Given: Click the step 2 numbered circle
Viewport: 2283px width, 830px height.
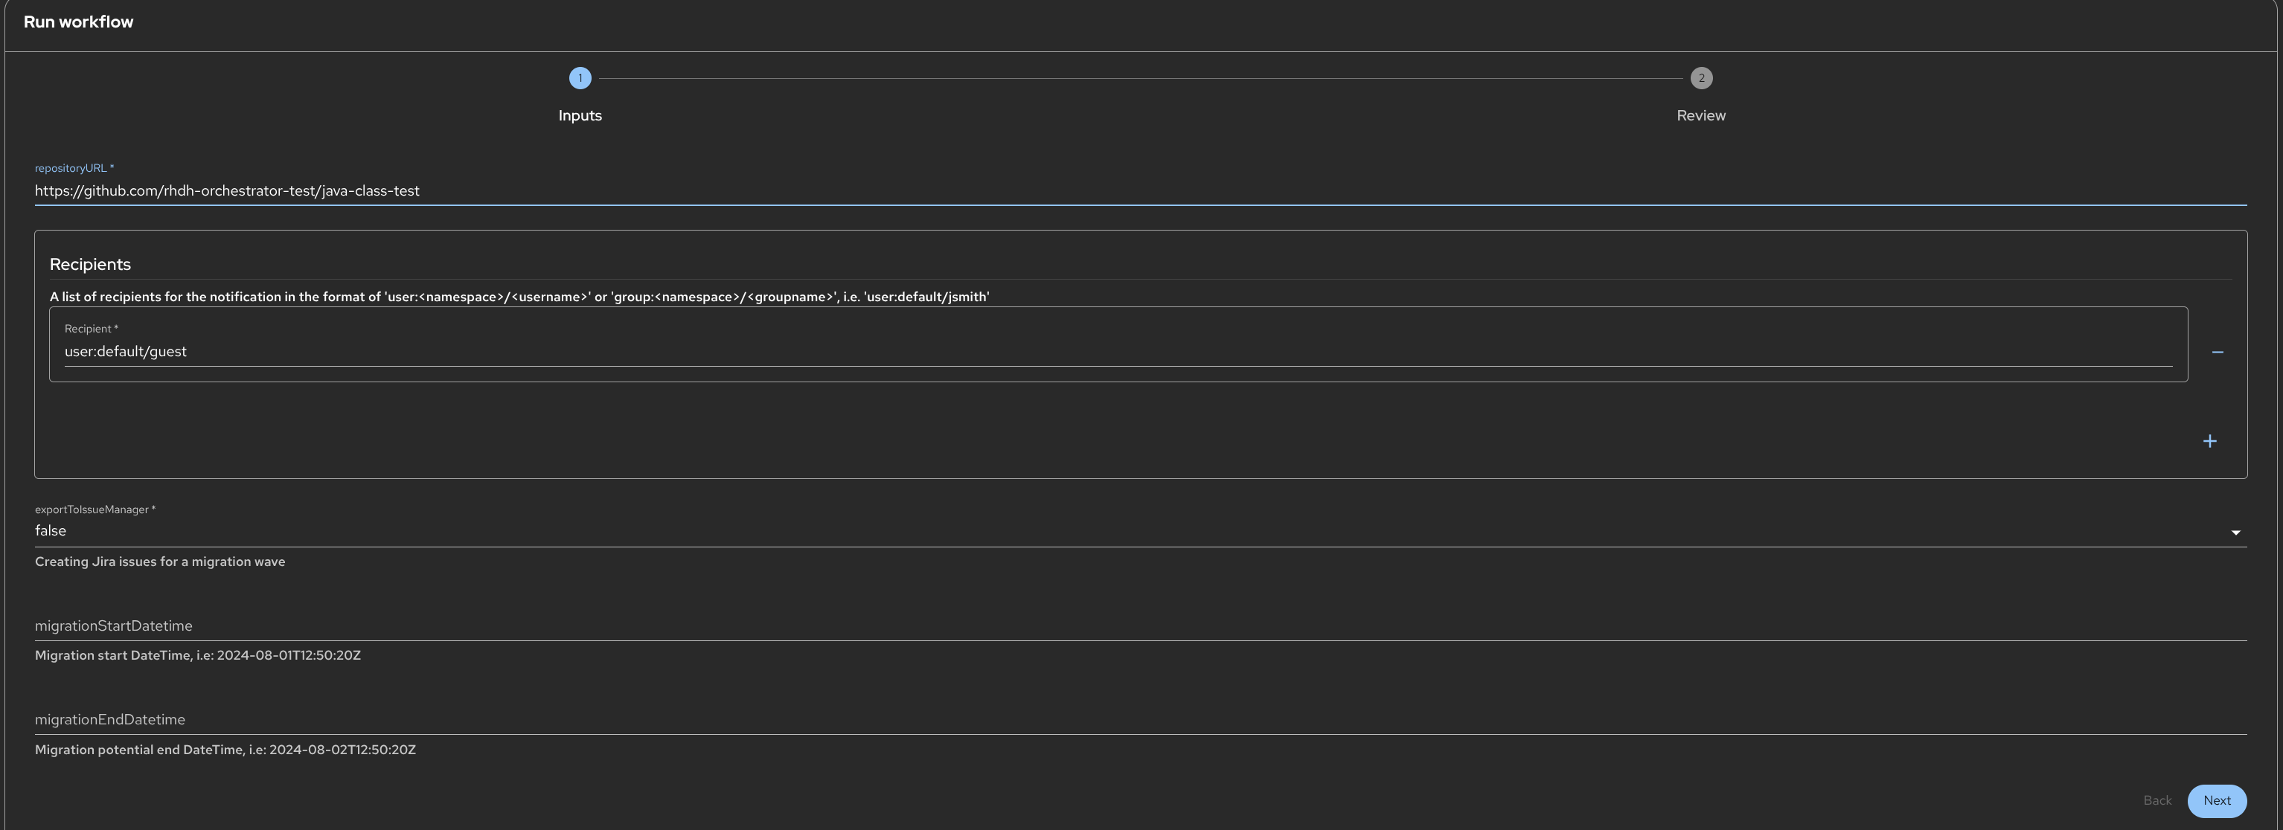Looking at the screenshot, I should click(1701, 78).
